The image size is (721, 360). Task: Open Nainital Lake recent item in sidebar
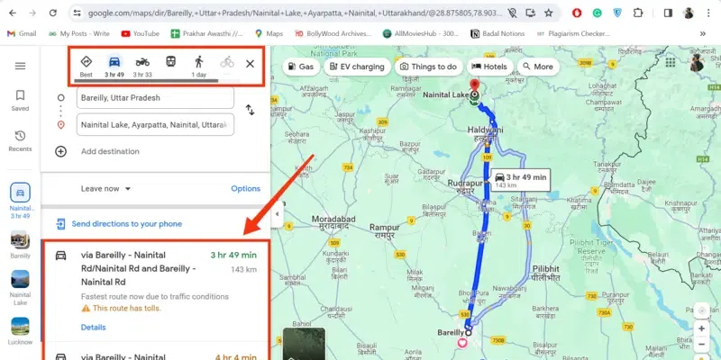(20, 287)
